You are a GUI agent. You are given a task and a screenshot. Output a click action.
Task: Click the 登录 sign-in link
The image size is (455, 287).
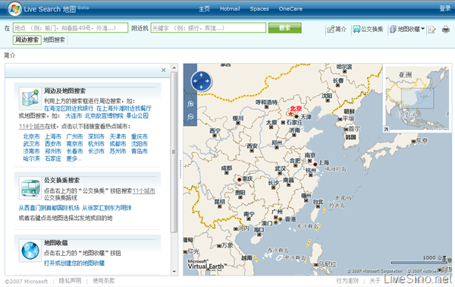point(445,8)
